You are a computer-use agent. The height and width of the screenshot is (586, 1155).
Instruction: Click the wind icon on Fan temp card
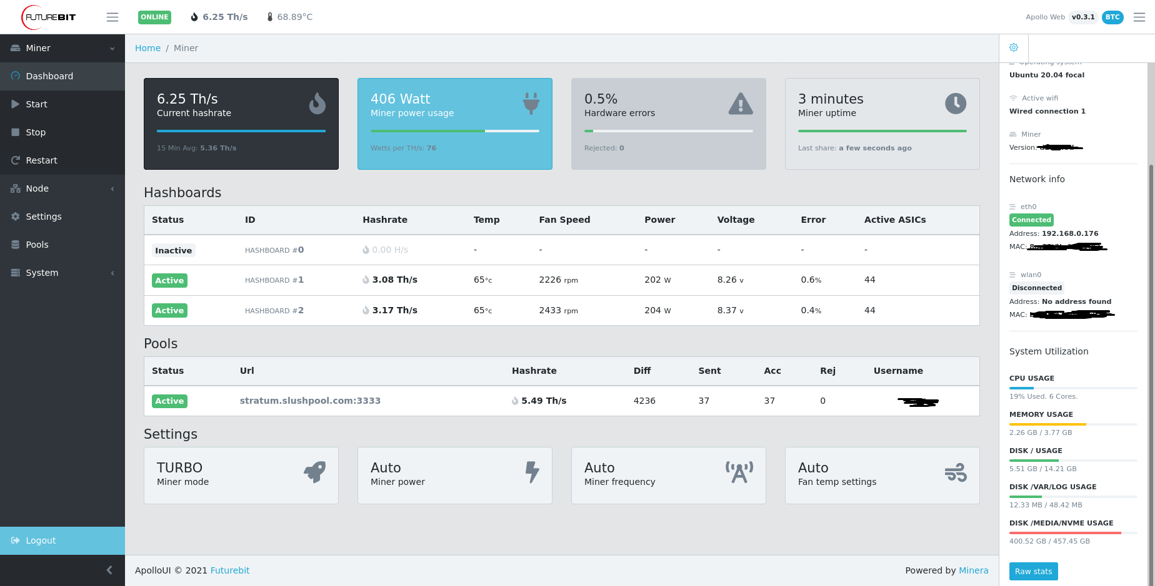click(956, 472)
